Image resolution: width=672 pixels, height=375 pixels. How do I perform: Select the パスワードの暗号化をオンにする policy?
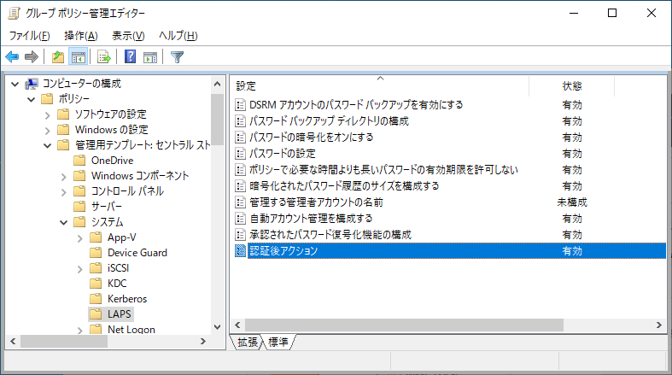[311, 138]
